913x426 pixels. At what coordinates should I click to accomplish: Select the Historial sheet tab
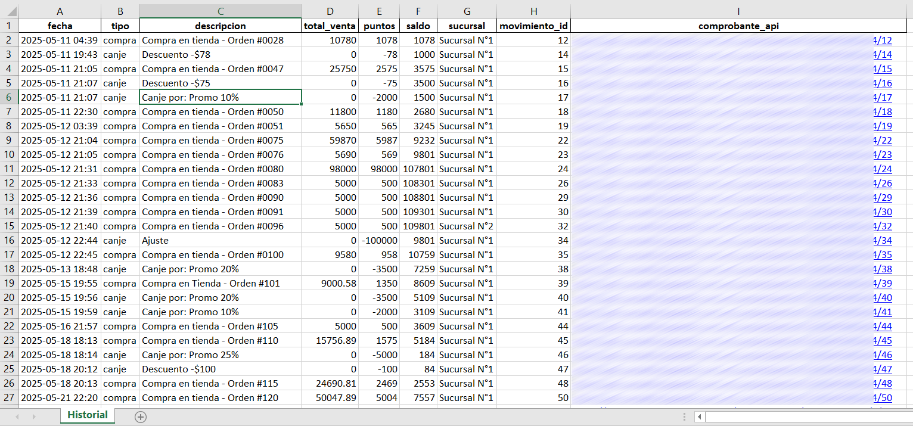pos(88,415)
